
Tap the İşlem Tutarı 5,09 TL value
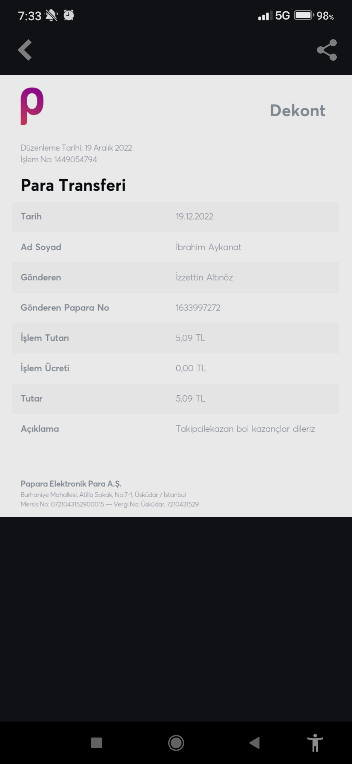click(x=190, y=338)
